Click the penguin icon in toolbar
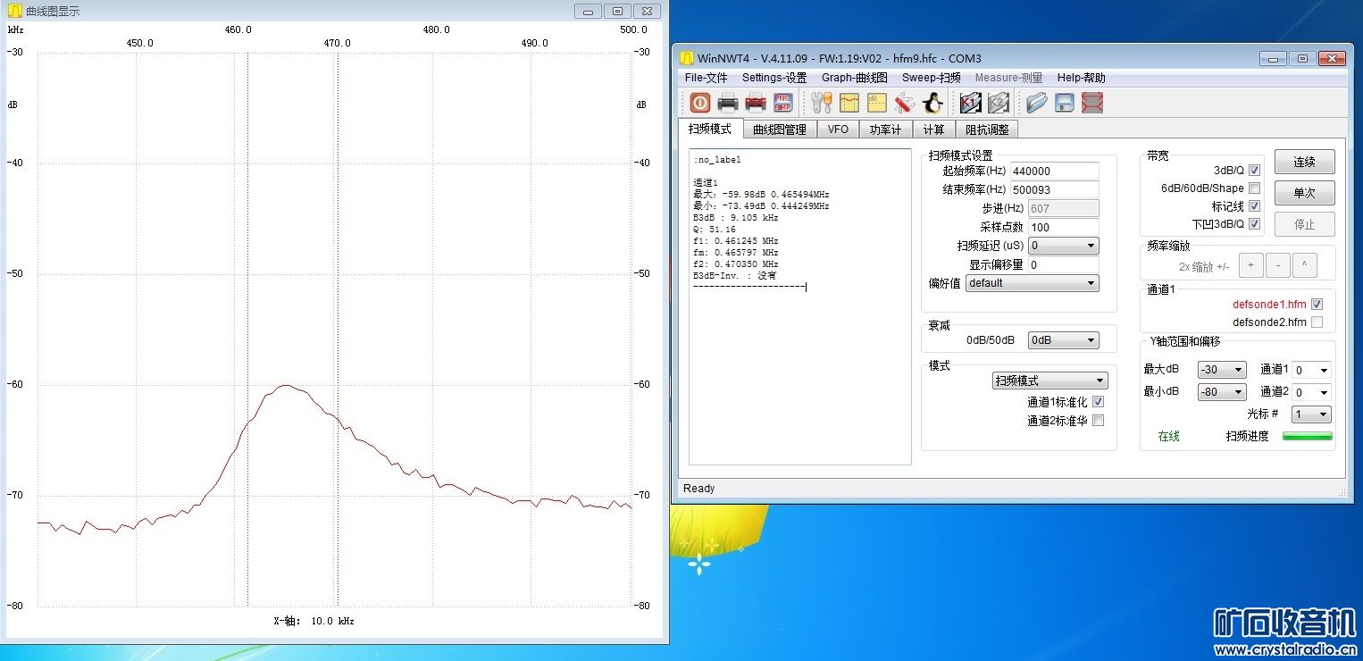This screenshot has height=661, width=1363. tap(932, 103)
